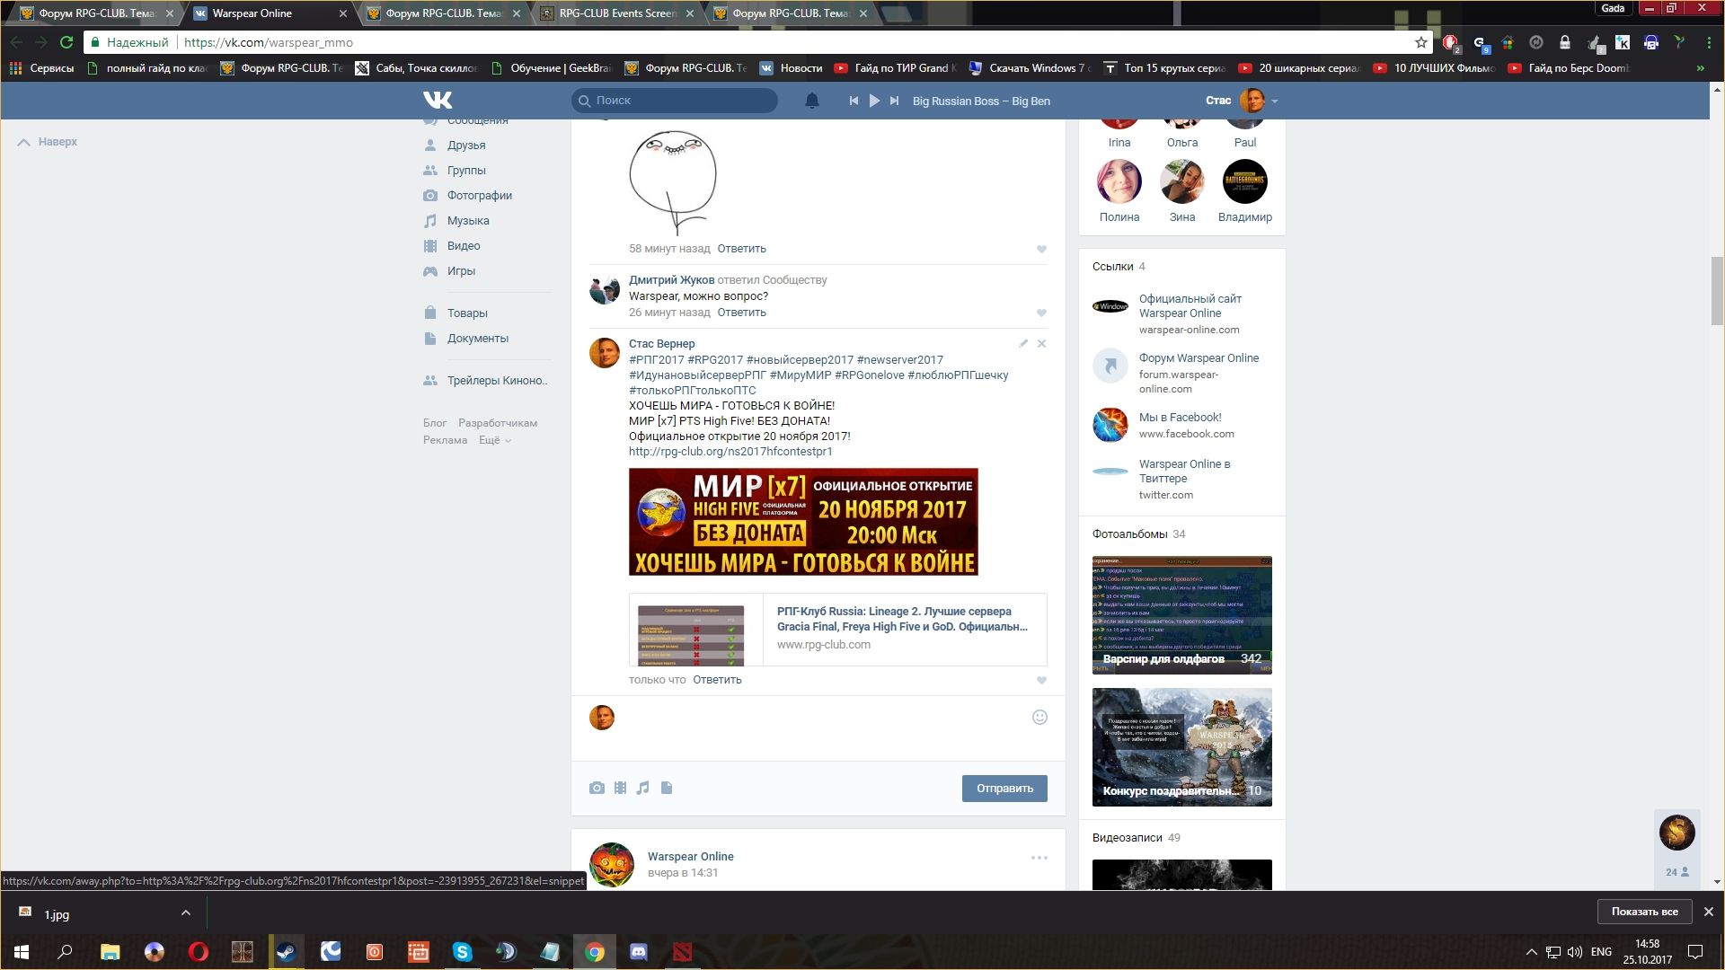
Task: Open Chrome's three-dot menu
Action: coord(1709,42)
